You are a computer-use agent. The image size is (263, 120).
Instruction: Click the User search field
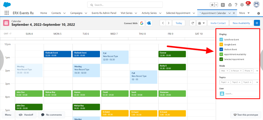click(x=241, y=94)
